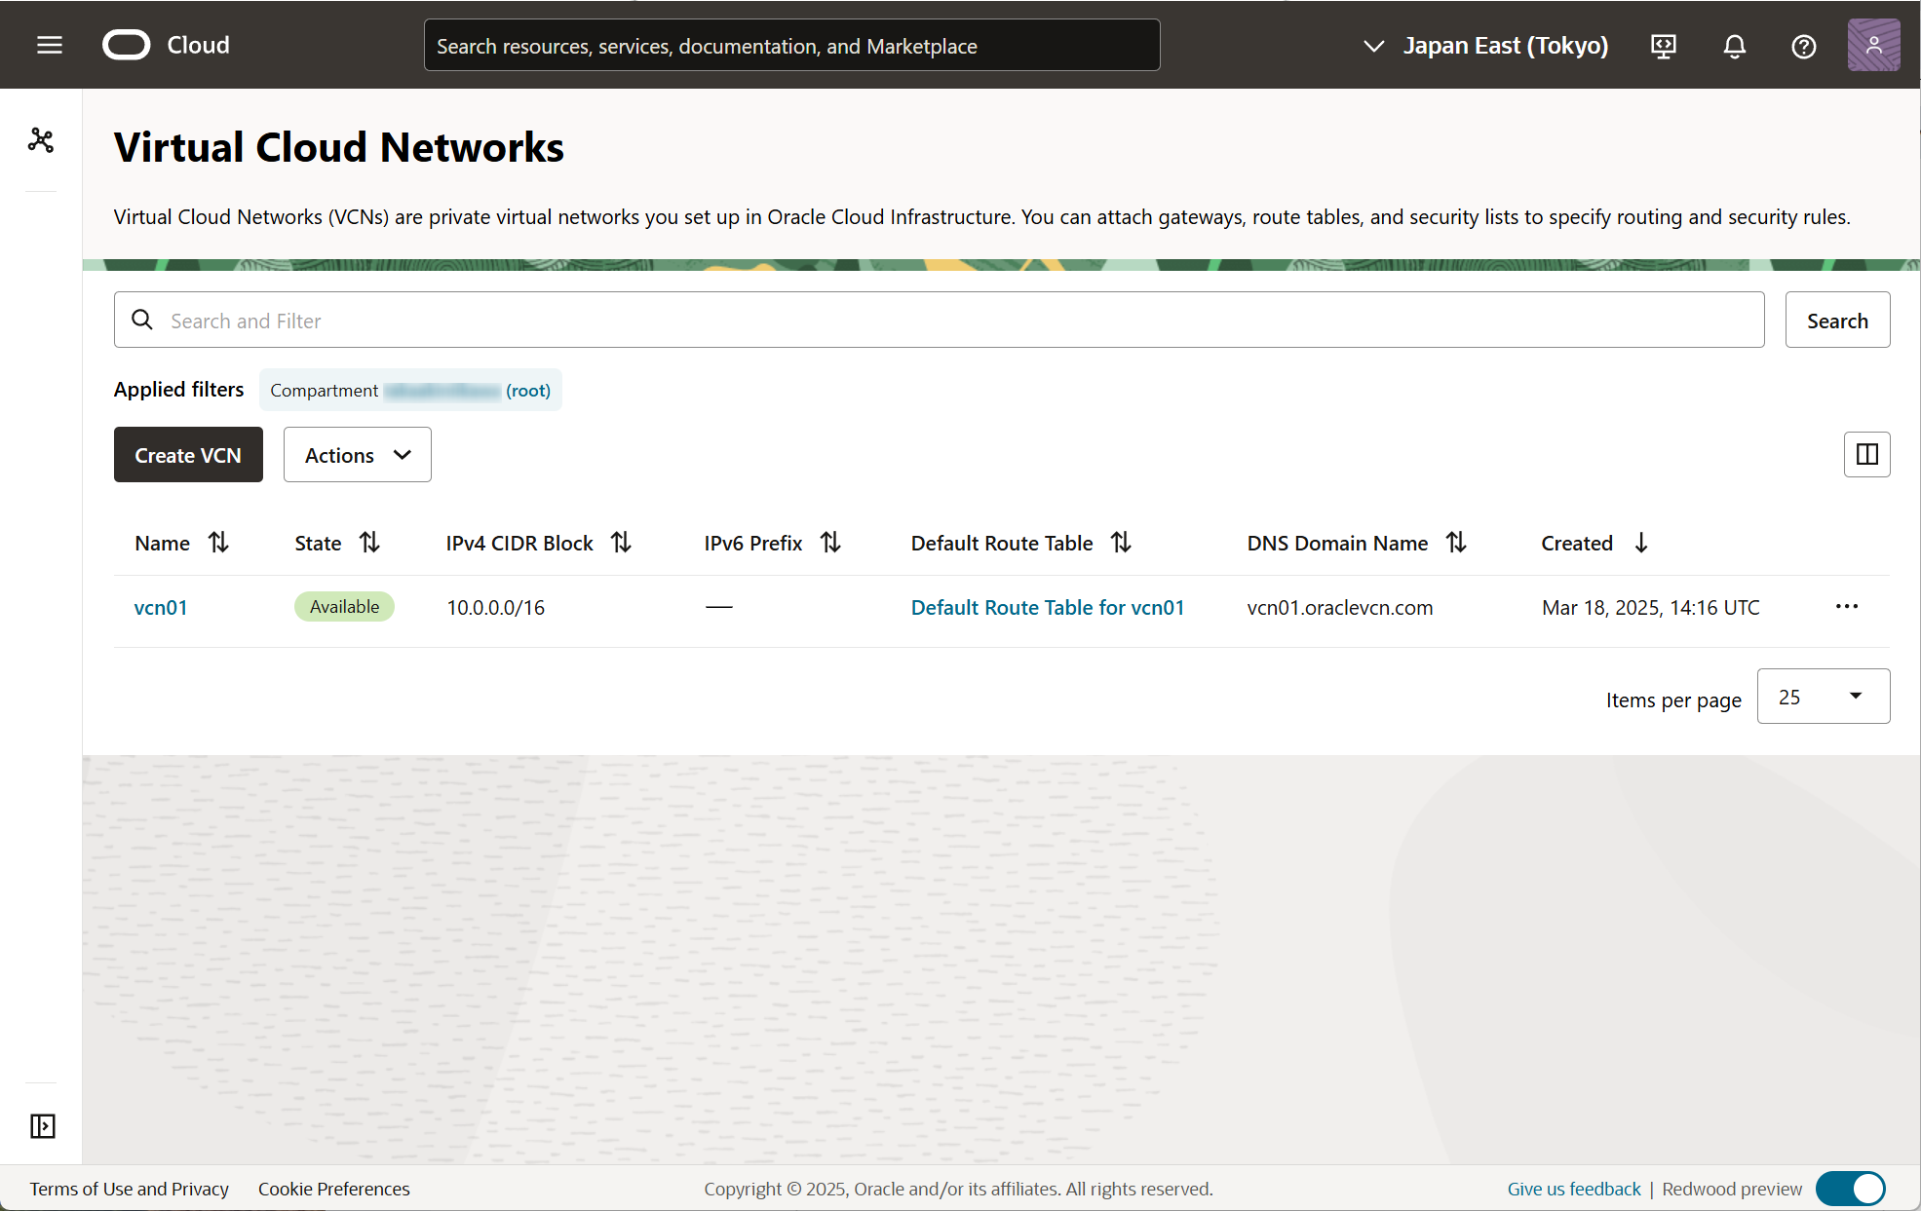This screenshot has width=1921, height=1211.
Task: Select the Mar 18, 2025 created date
Action: [x=1651, y=607]
